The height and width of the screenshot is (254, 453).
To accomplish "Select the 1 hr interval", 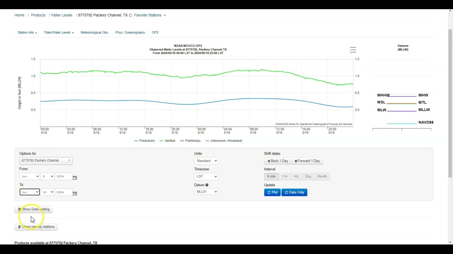I will tap(285, 176).
